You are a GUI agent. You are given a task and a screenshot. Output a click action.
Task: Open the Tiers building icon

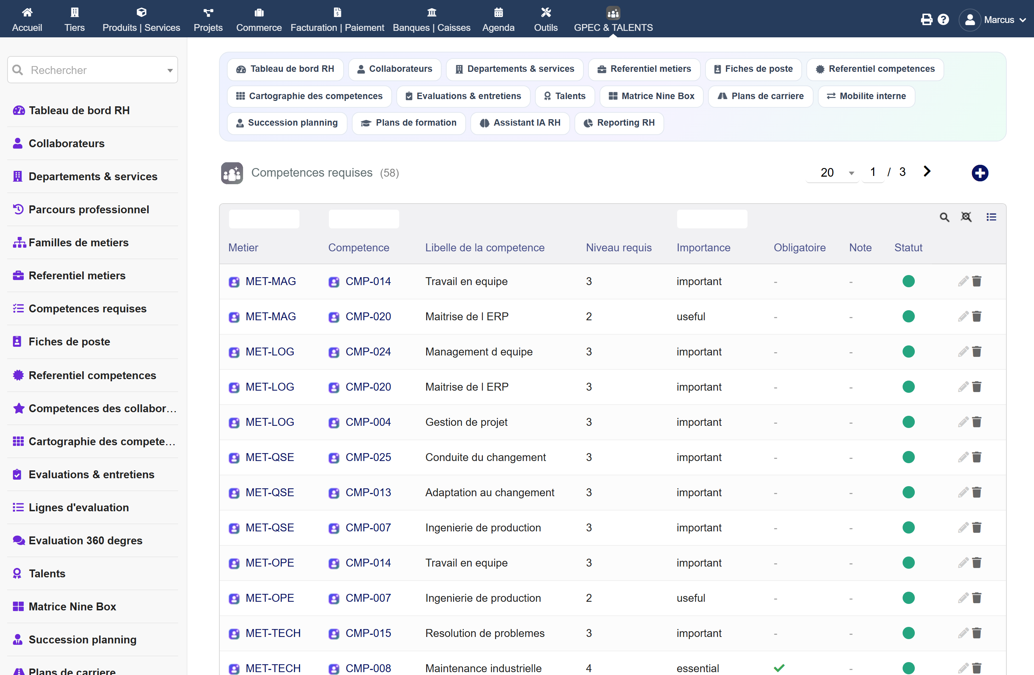click(75, 12)
